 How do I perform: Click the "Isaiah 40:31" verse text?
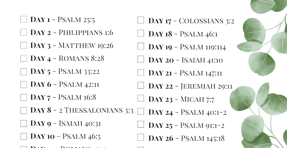pyautogui.click(x=80, y=124)
